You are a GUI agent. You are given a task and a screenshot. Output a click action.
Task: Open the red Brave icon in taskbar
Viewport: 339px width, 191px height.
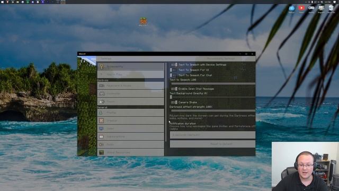[x=7, y=2]
